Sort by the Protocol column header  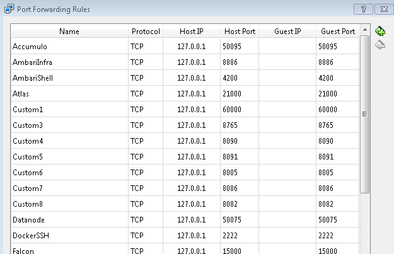[x=146, y=32]
